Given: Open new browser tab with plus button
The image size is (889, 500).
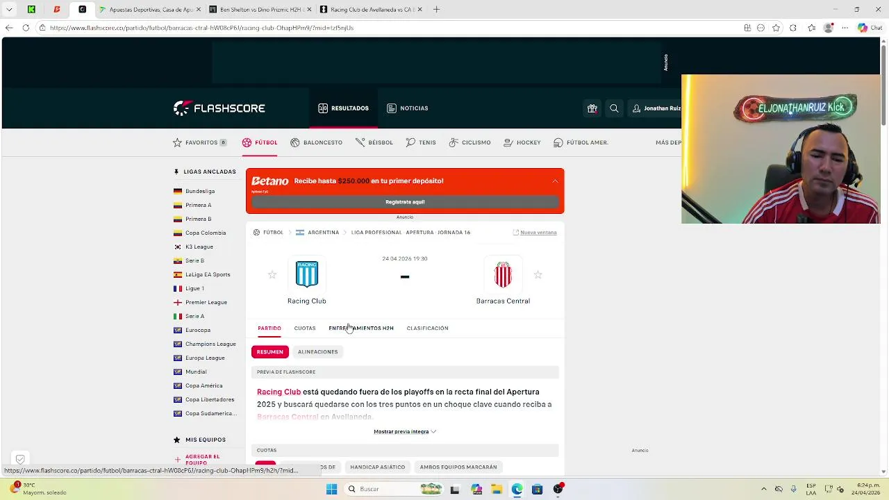Looking at the screenshot, I should (x=436, y=10).
